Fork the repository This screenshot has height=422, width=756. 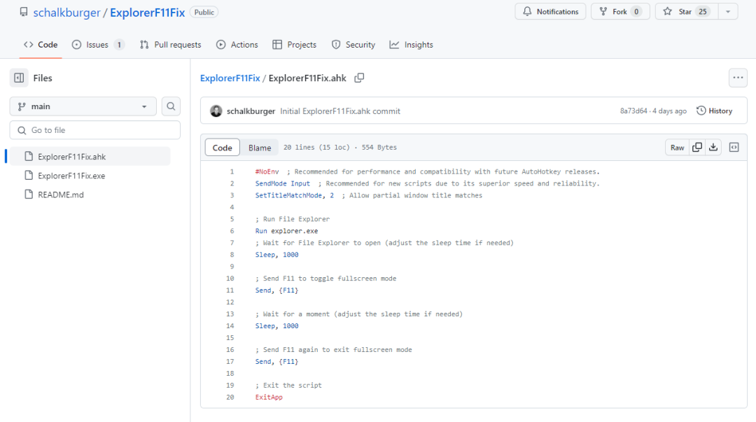pyautogui.click(x=620, y=12)
